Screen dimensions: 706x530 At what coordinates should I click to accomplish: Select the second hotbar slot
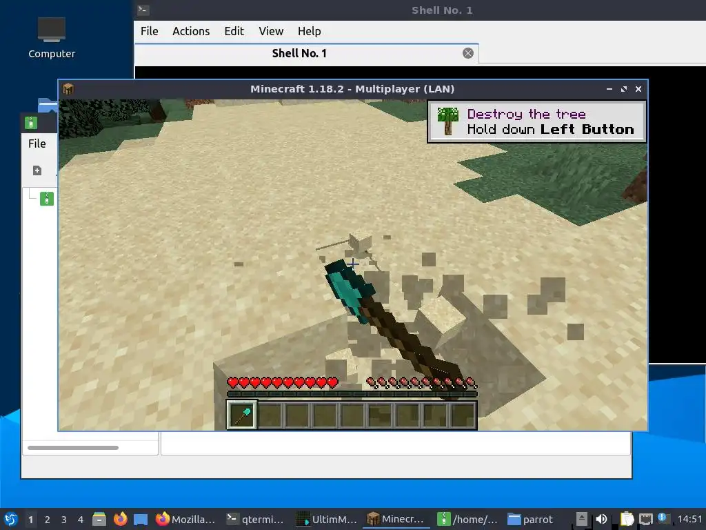pos(270,415)
